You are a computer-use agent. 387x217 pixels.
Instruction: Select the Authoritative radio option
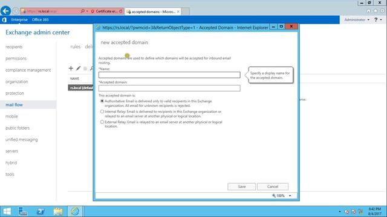102,101
